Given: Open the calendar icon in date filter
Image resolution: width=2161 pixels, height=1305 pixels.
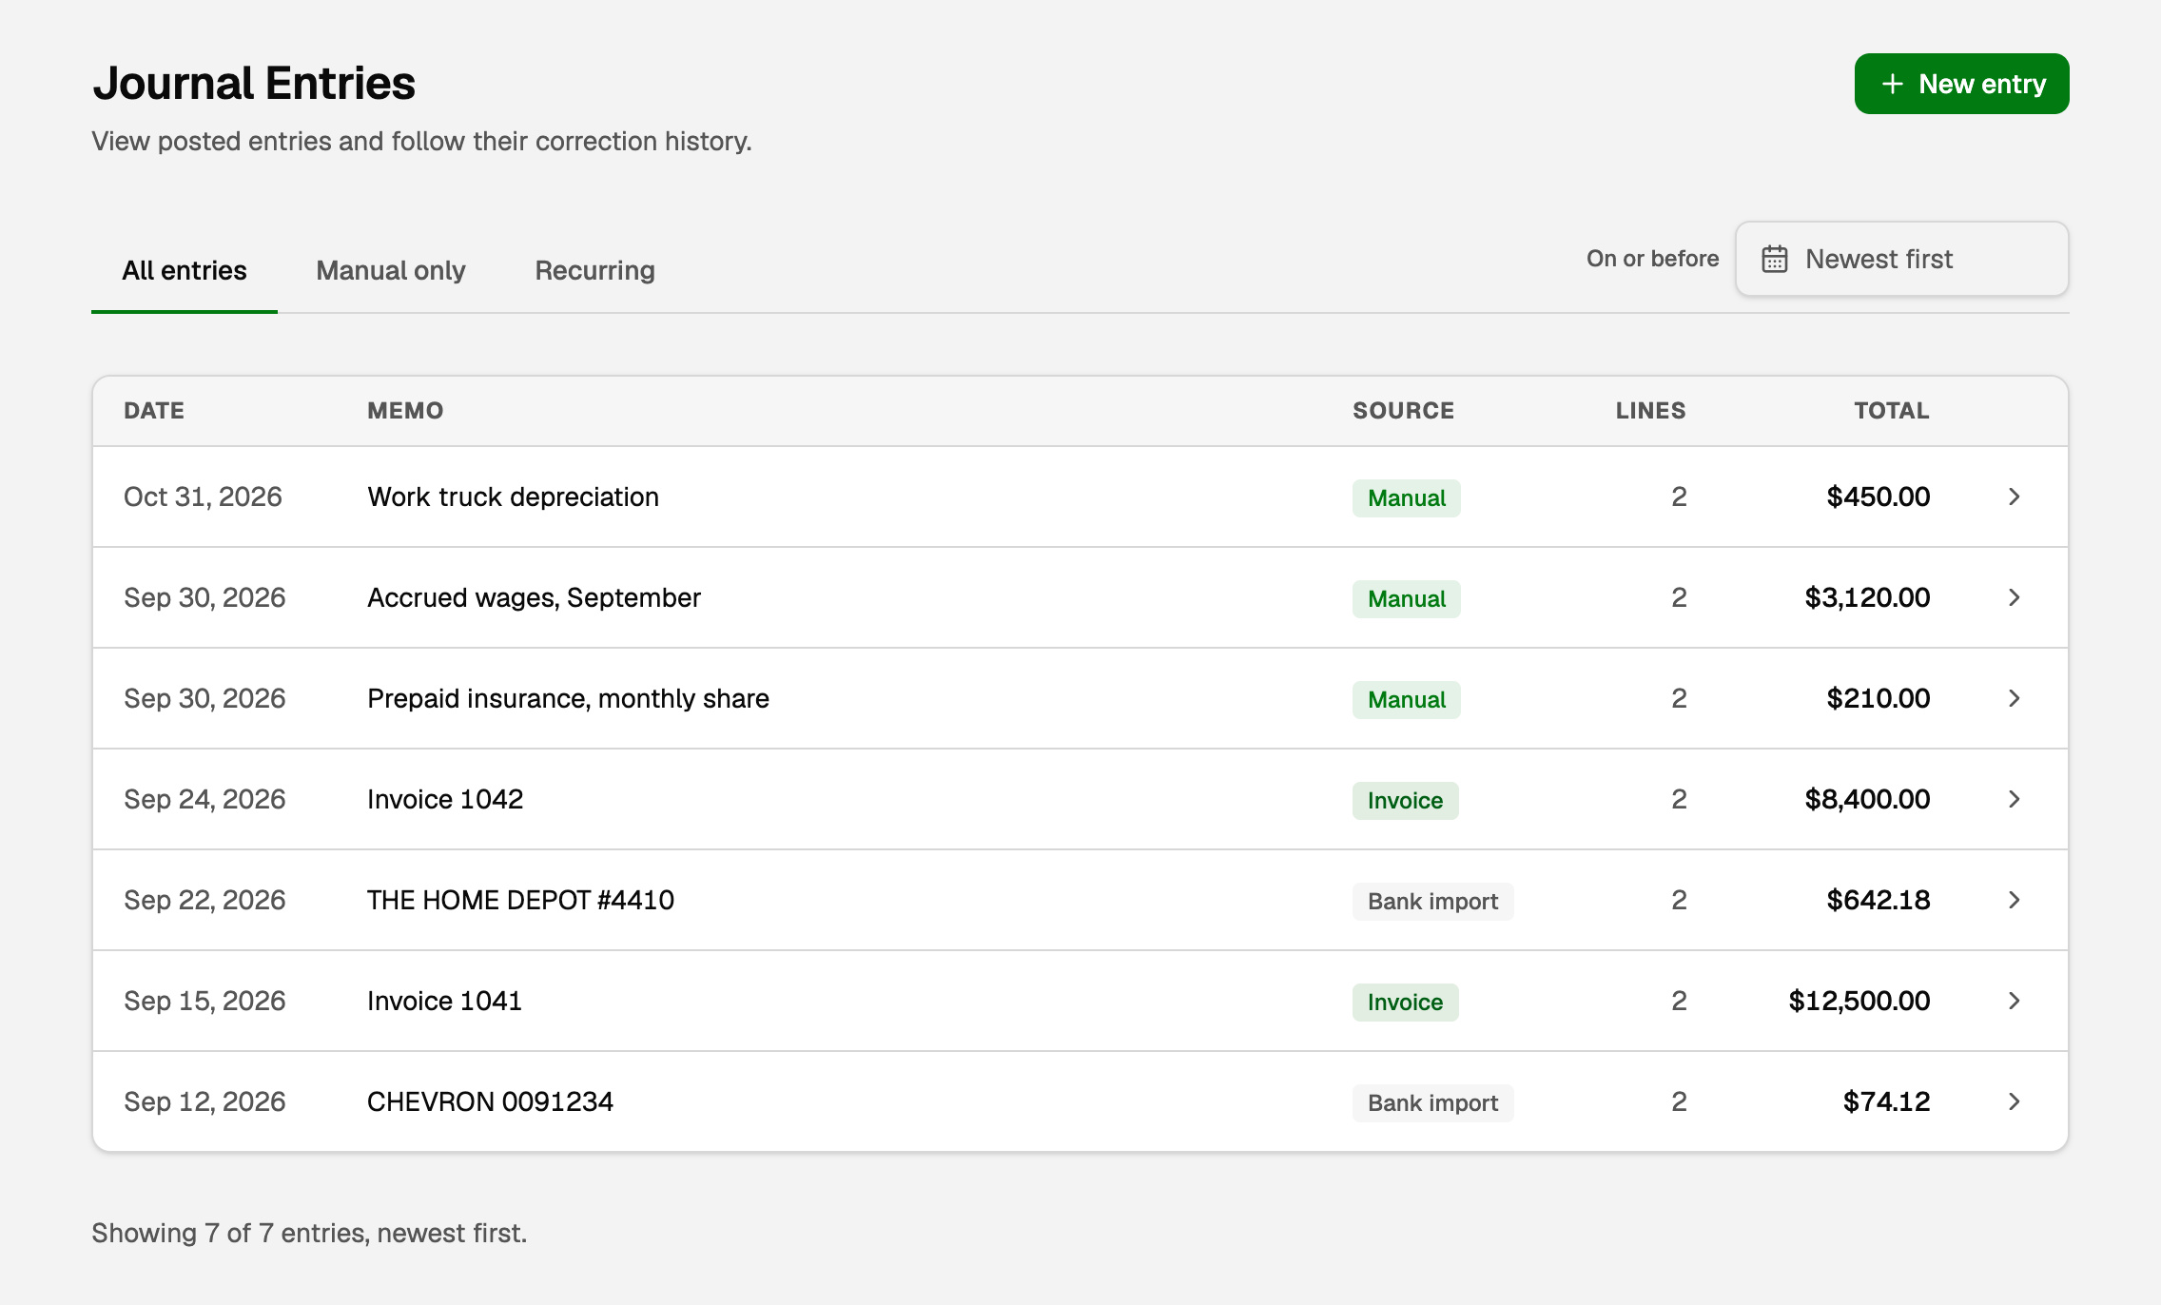Looking at the screenshot, I should tap(1775, 259).
